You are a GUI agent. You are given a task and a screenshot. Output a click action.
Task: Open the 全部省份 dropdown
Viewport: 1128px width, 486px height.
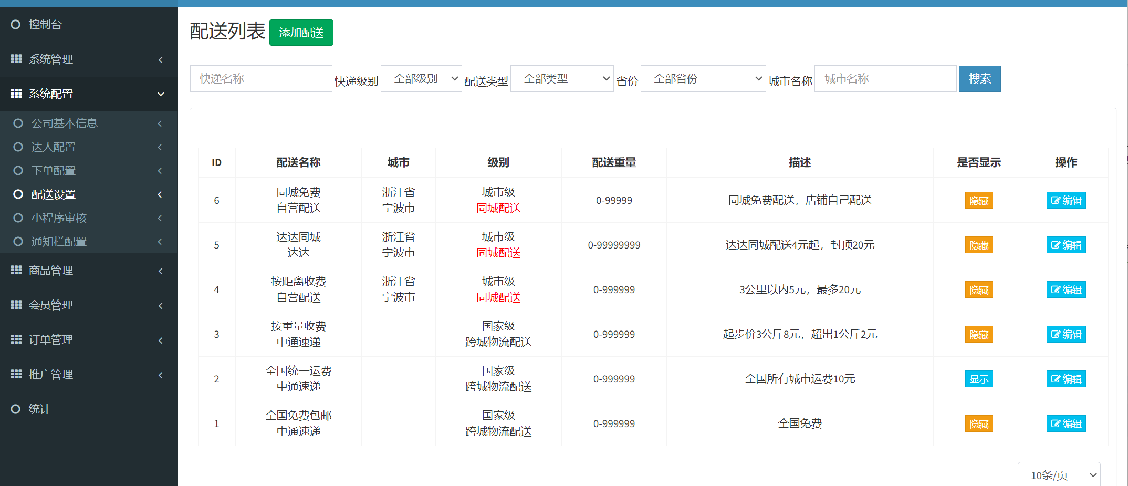pos(703,79)
